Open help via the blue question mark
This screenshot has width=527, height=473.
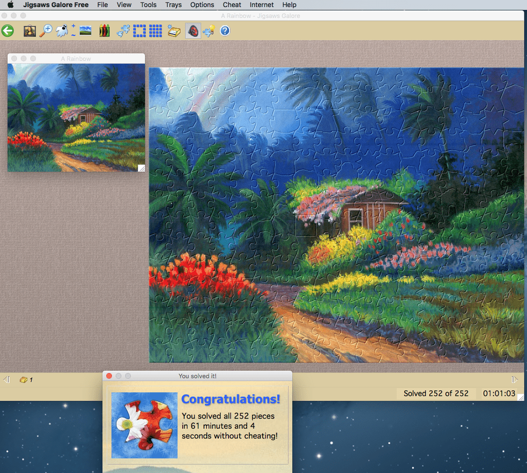(x=225, y=31)
